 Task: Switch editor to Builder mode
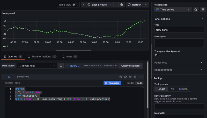pos(130,83)
